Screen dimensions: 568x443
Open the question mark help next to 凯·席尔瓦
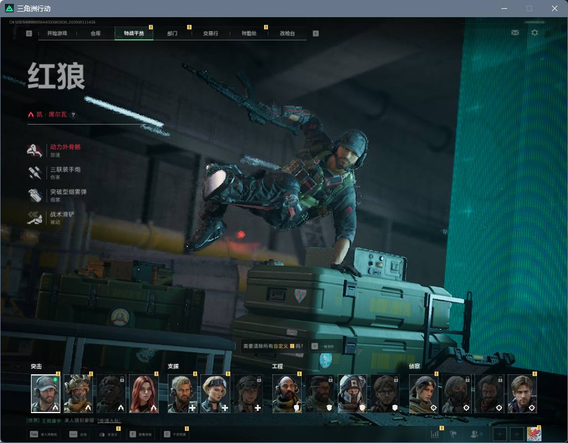[73, 115]
